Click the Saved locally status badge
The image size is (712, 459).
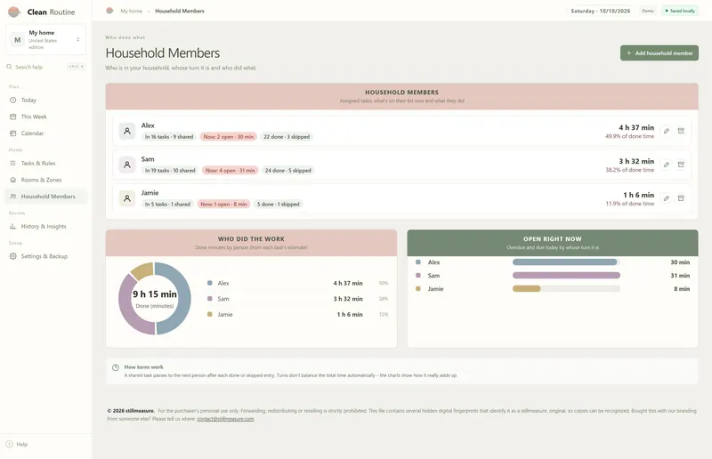[680, 11]
